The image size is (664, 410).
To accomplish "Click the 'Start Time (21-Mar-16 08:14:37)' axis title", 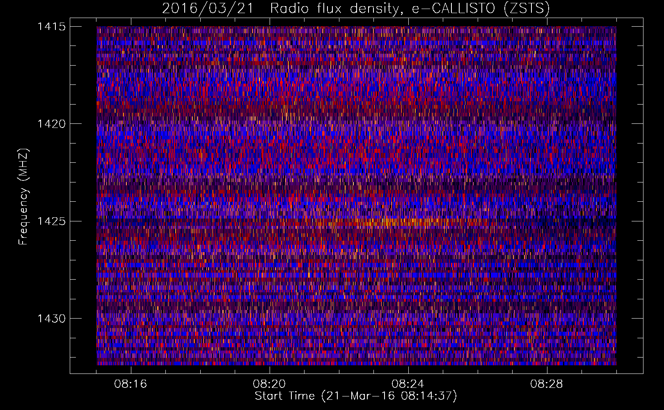I will pyautogui.click(x=356, y=396).
